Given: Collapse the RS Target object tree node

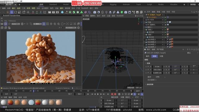Looking at the screenshot, I should [145, 15].
